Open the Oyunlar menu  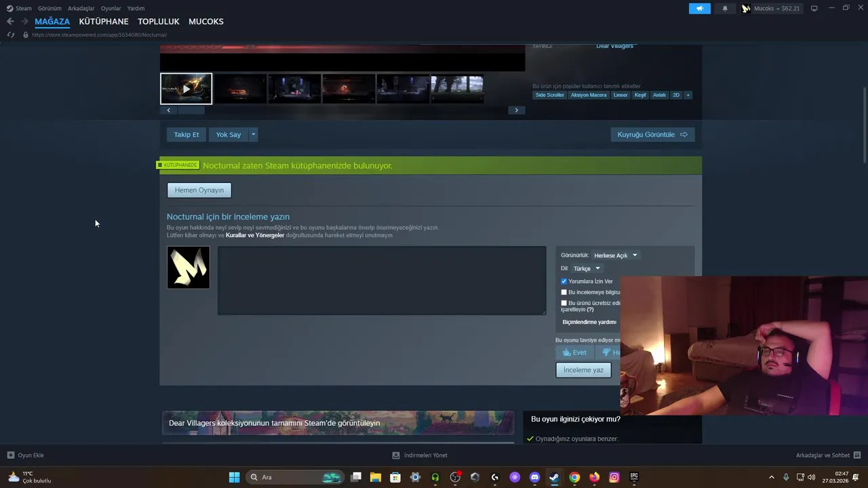pyautogui.click(x=111, y=8)
